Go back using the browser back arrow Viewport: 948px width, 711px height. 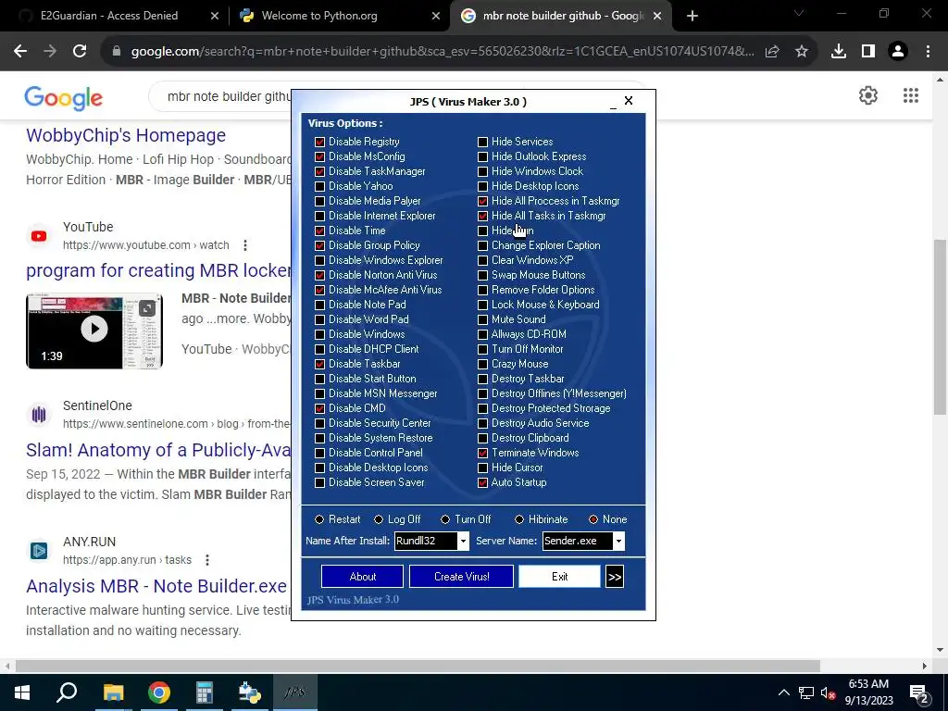tap(20, 52)
